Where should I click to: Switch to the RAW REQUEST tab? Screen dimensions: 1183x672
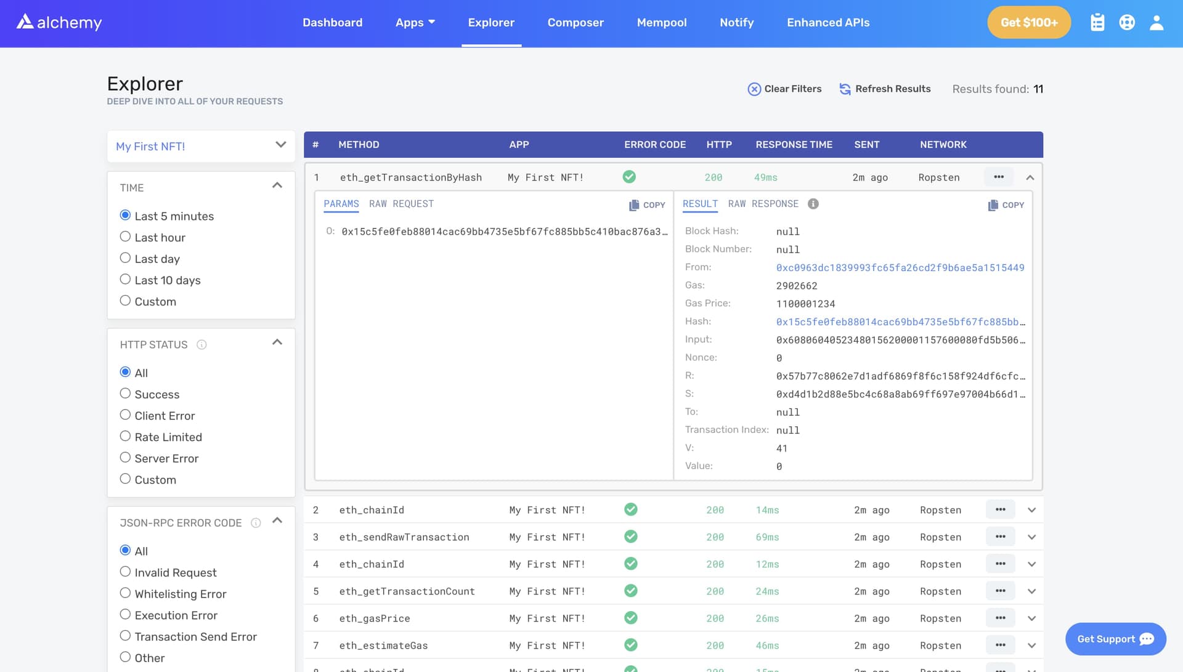(x=401, y=203)
